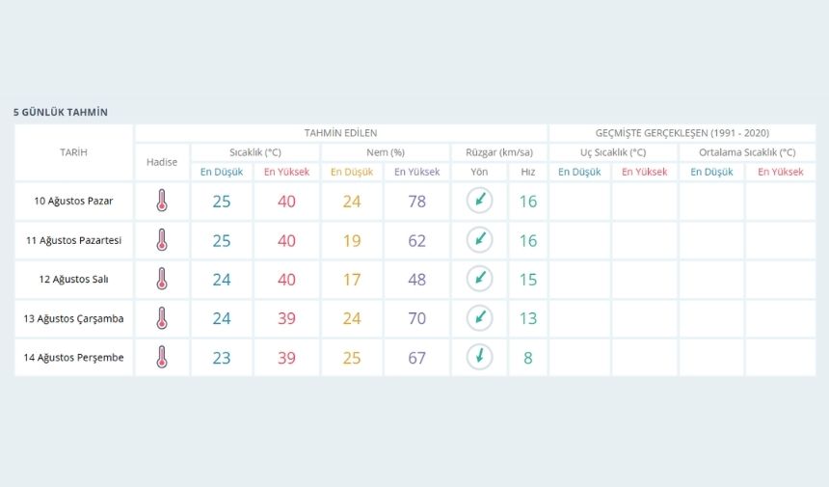This screenshot has height=487, width=829.
Task: Click wind direction arrow for 14 Ağustos Perşembe
Action: coord(479,357)
